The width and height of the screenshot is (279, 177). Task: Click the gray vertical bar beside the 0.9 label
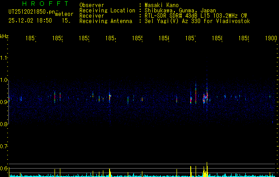[x=8, y=102]
